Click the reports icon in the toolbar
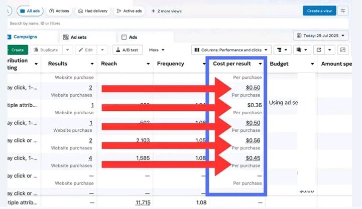This screenshot has height=209, width=362. [302, 50]
